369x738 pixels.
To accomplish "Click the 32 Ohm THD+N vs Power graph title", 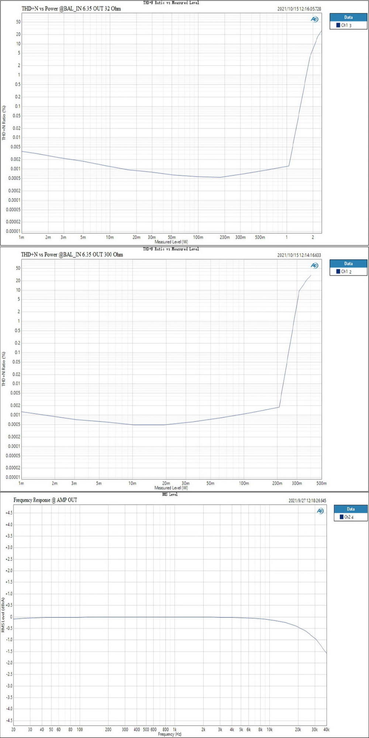I will [x=71, y=8].
